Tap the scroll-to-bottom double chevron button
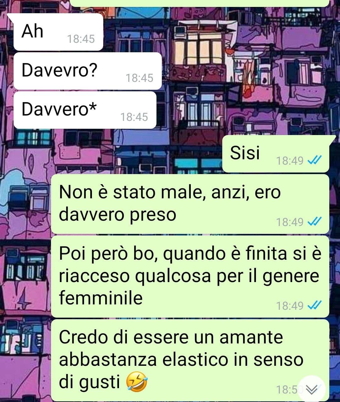 [312, 390]
